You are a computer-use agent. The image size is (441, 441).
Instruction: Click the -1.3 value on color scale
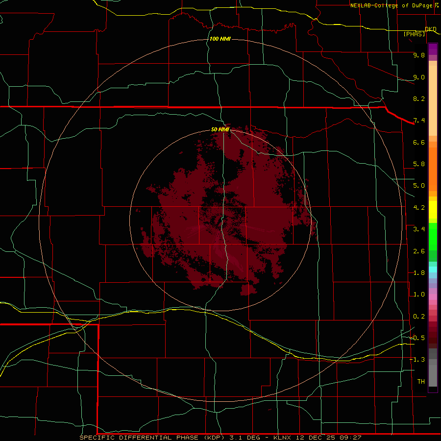click(x=417, y=360)
